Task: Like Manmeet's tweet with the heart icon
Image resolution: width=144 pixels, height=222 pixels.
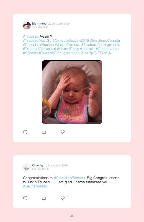Action: (x=63, y=132)
